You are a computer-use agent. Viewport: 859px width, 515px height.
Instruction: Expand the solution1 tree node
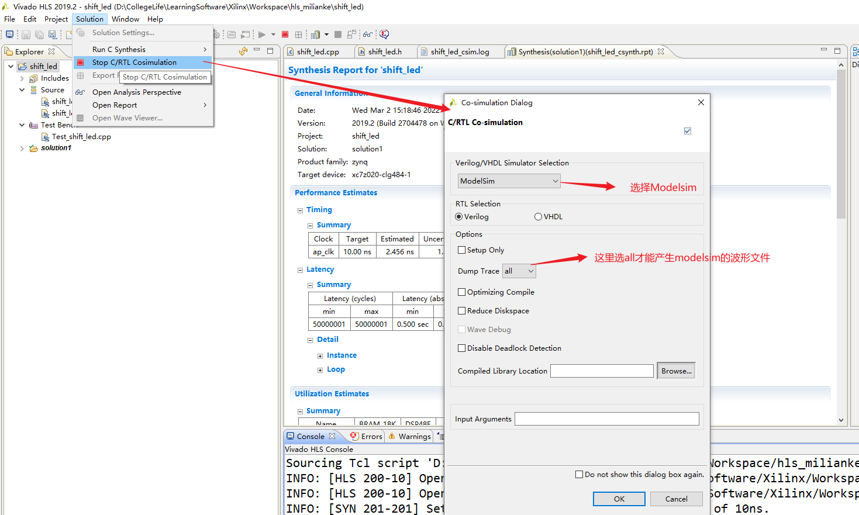tap(22, 148)
